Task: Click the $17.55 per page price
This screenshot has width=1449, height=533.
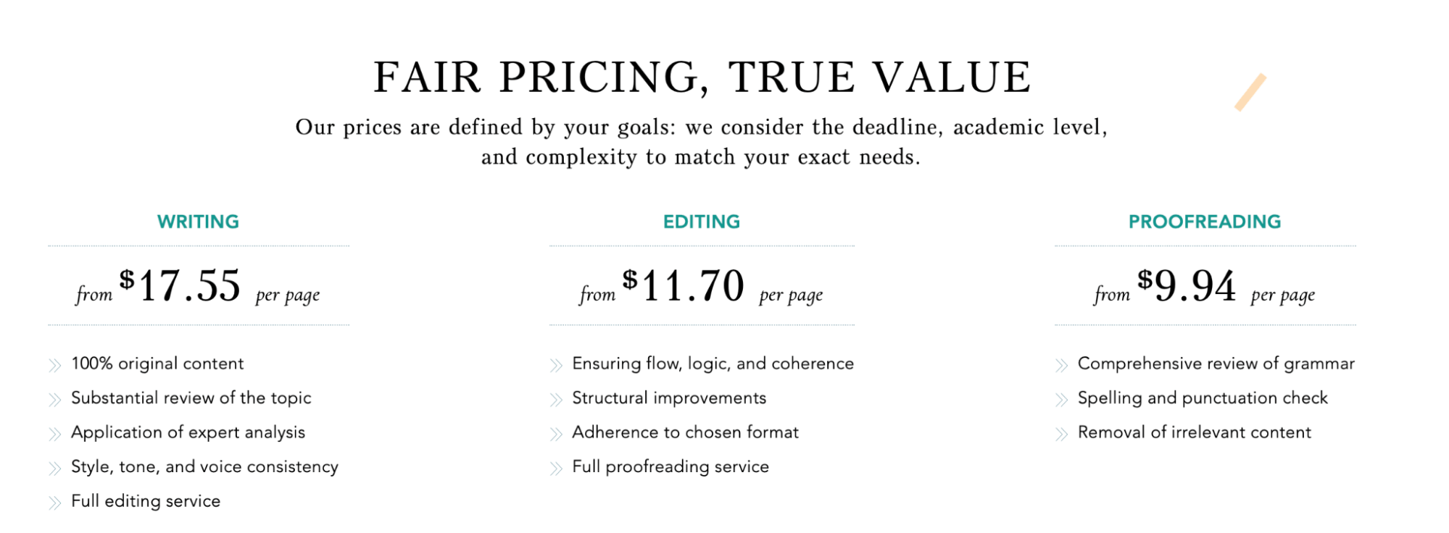Action: pyautogui.click(x=198, y=286)
